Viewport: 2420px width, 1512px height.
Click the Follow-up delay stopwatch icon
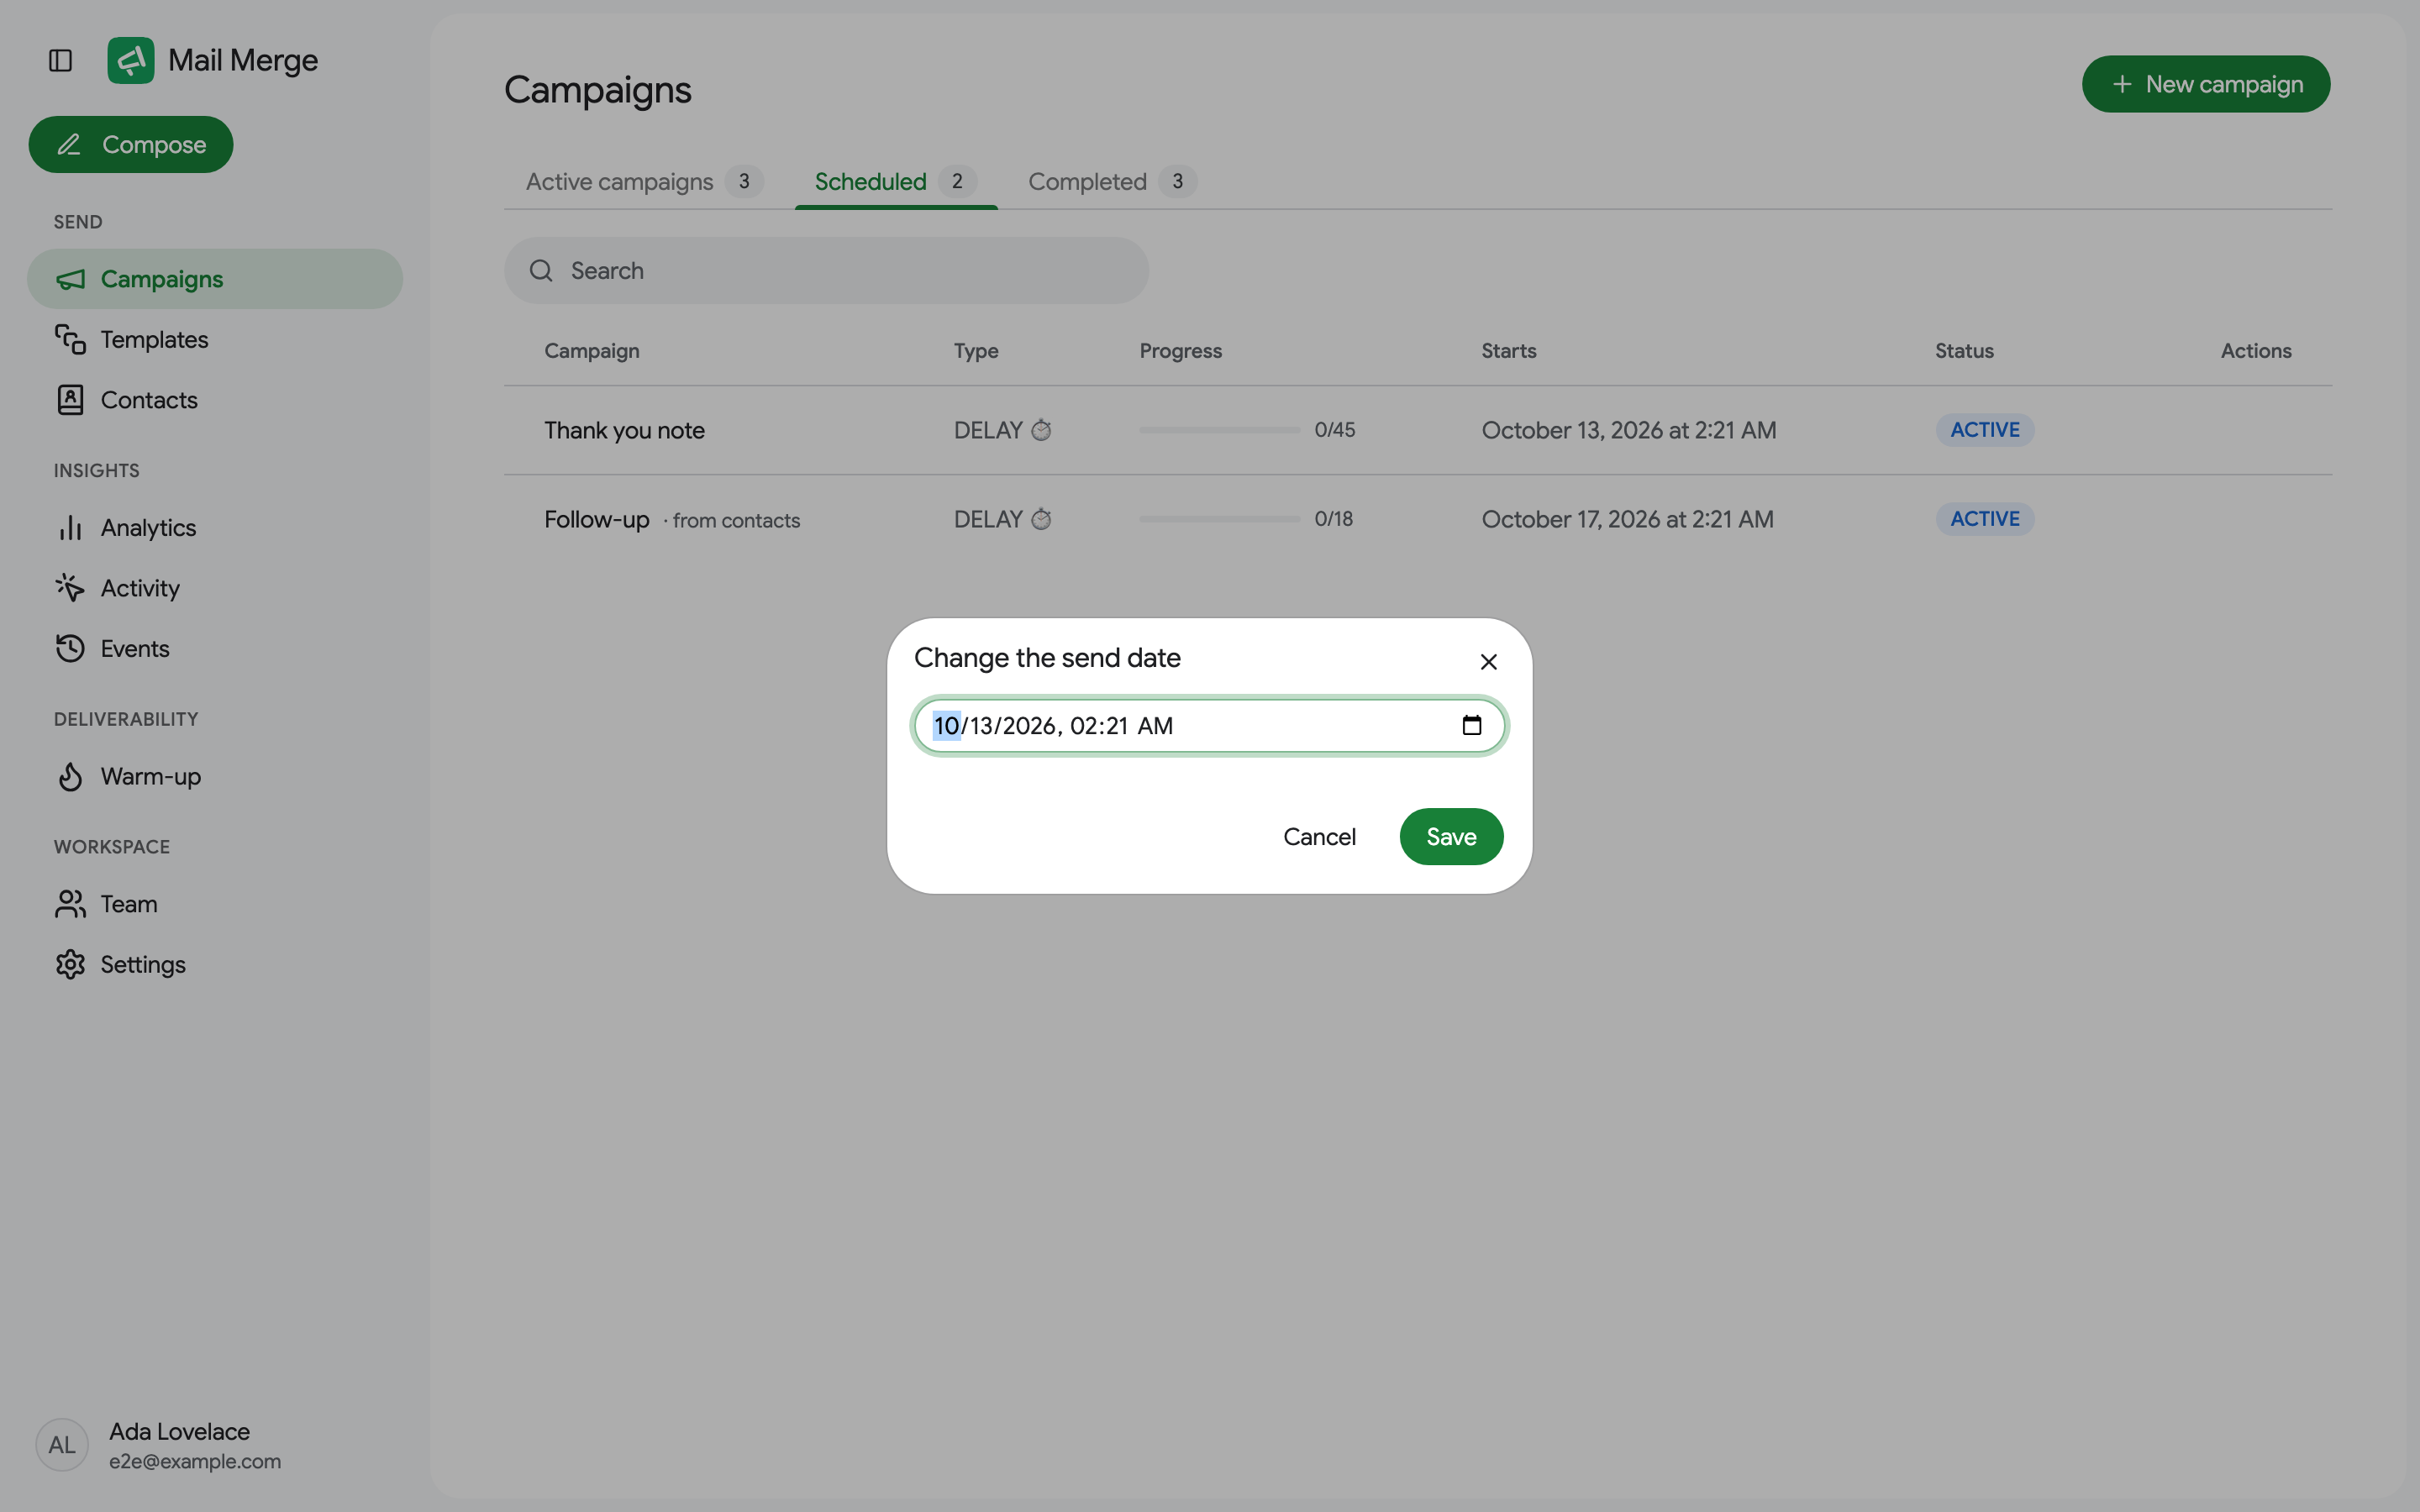pyautogui.click(x=1041, y=519)
